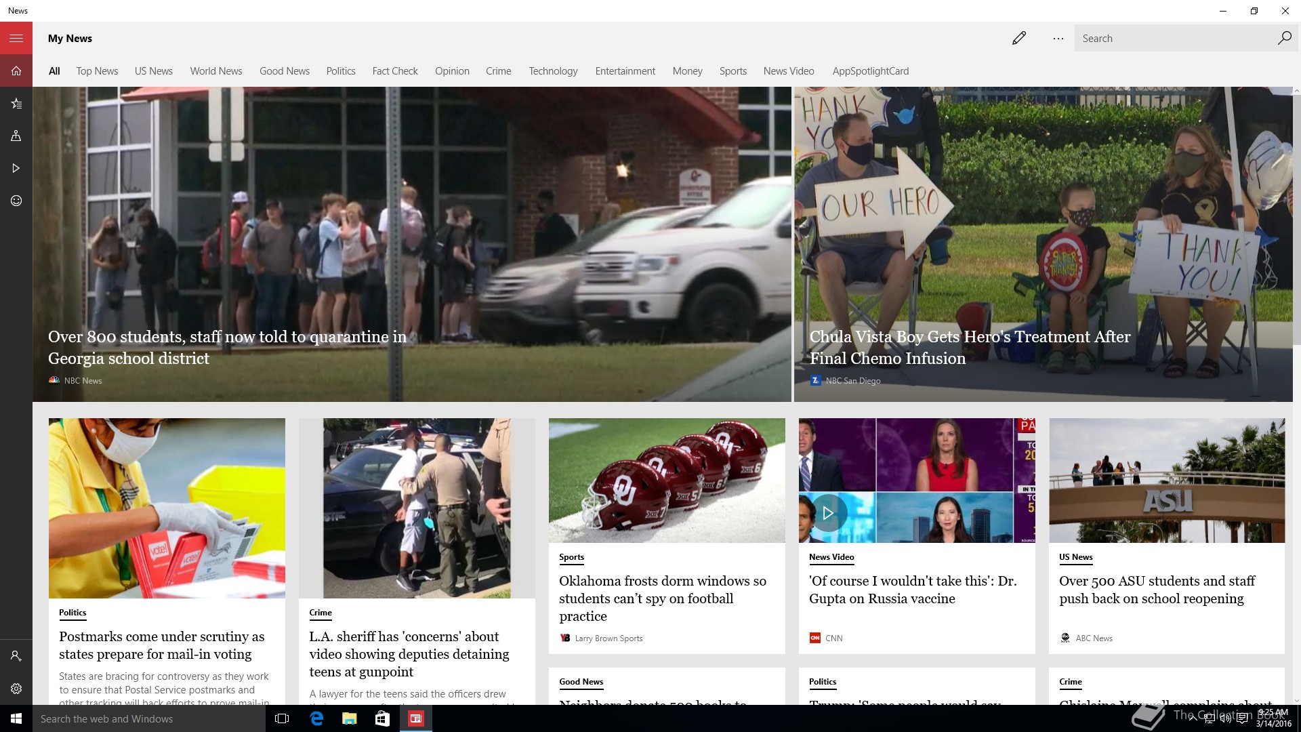Open Postmarks mail-in voting article
1301x732 pixels.
pos(162,645)
